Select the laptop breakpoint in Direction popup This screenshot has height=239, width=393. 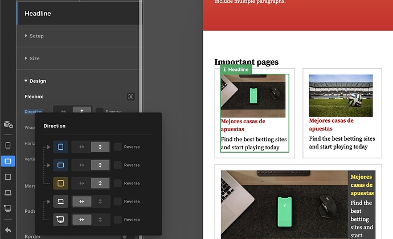(60, 202)
